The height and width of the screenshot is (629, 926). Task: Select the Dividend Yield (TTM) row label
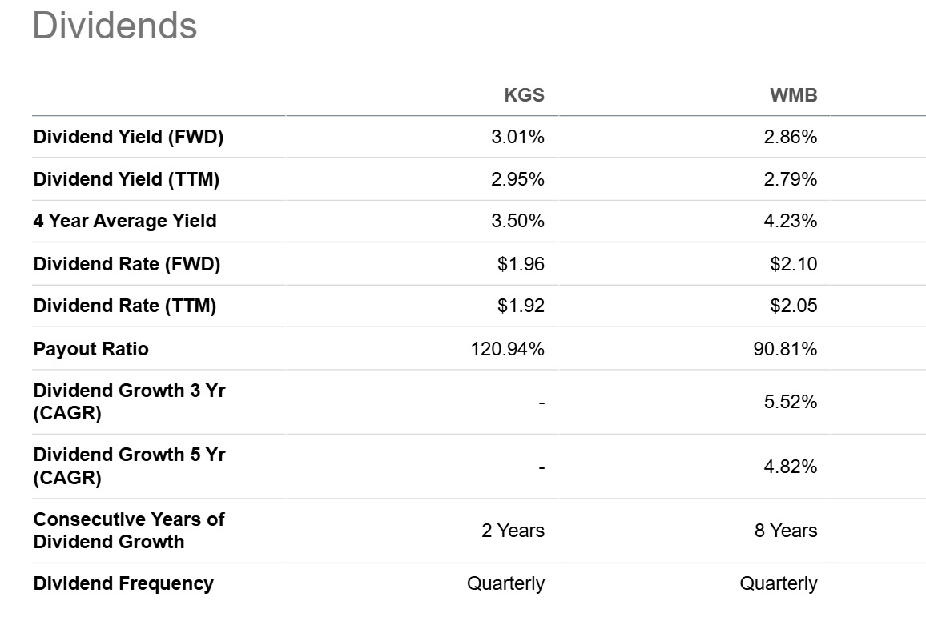pyautogui.click(x=127, y=178)
